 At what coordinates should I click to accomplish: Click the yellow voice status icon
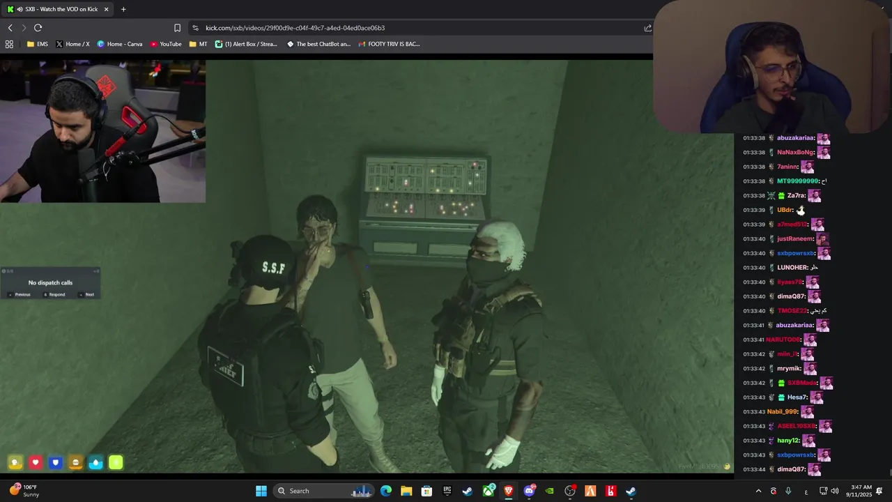click(15, 462)
